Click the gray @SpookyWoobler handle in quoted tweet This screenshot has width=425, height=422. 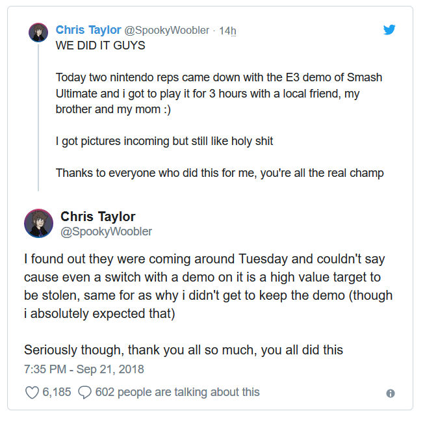pyautogui.click(x=168, y=31)
